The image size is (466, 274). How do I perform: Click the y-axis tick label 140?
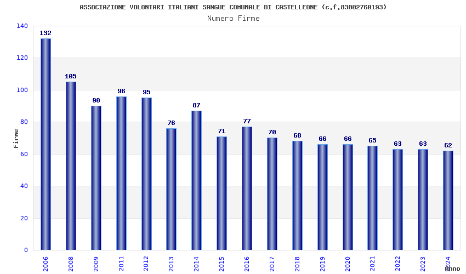(22, 26)
